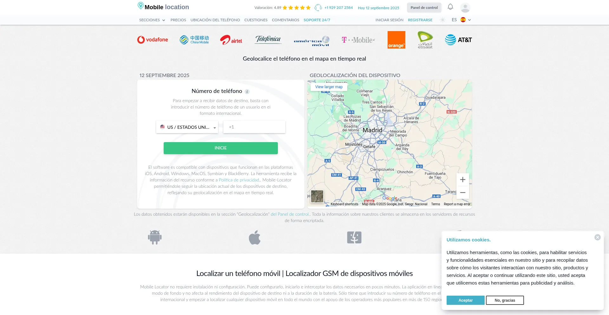
Task: Click the Android platform icon
Action: point(155,237)
